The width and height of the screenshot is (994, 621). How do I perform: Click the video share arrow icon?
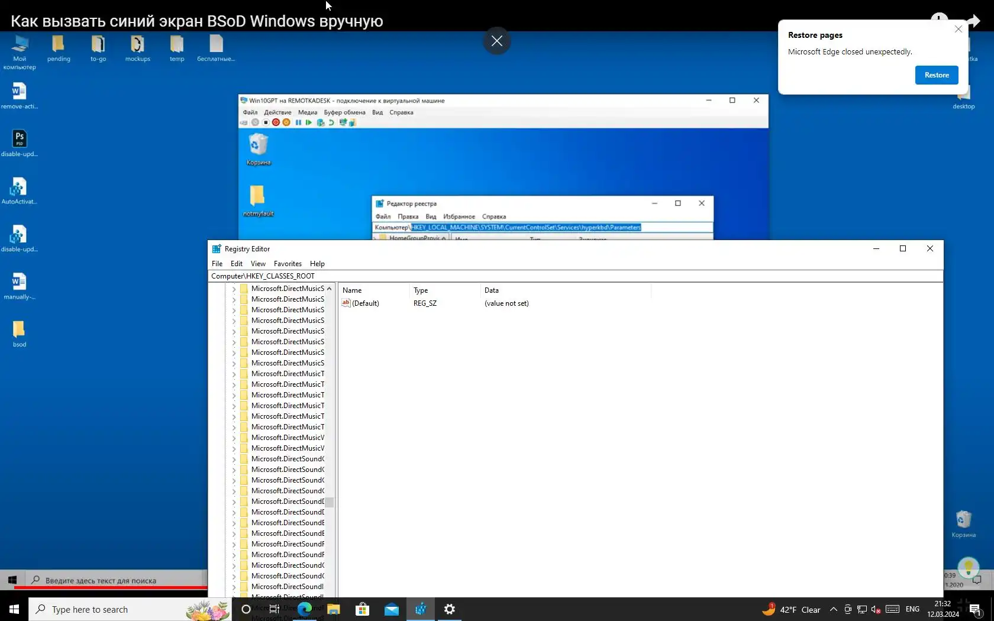click(974, 21)
